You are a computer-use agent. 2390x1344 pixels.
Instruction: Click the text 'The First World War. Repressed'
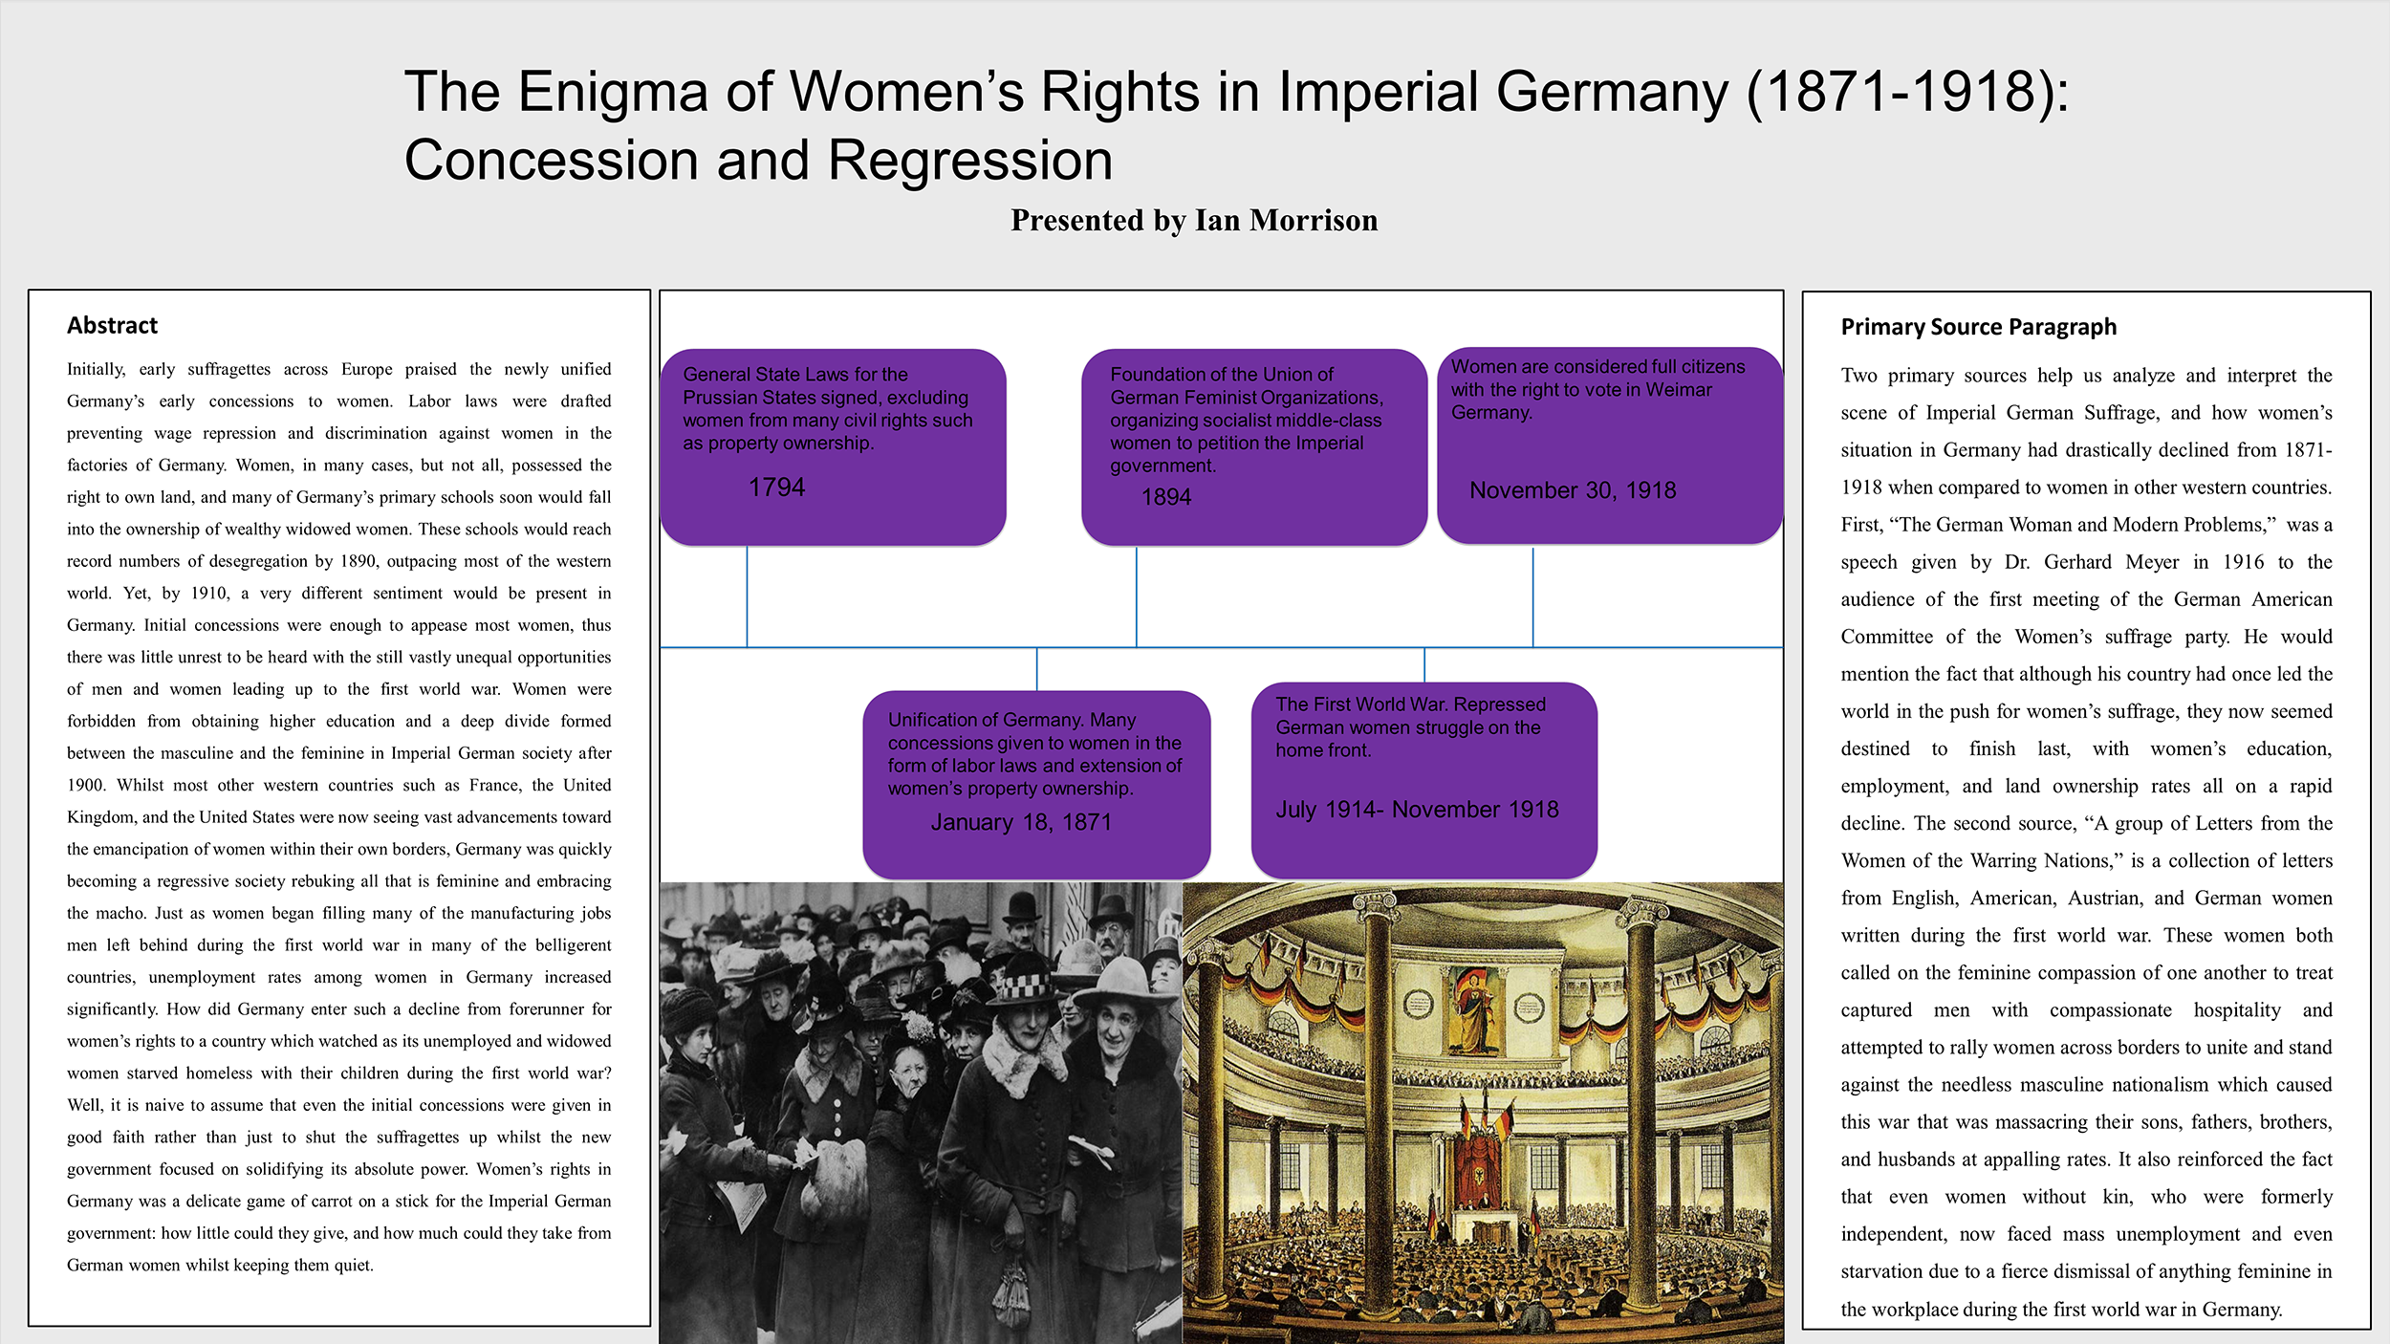[x=1410, y=705]
